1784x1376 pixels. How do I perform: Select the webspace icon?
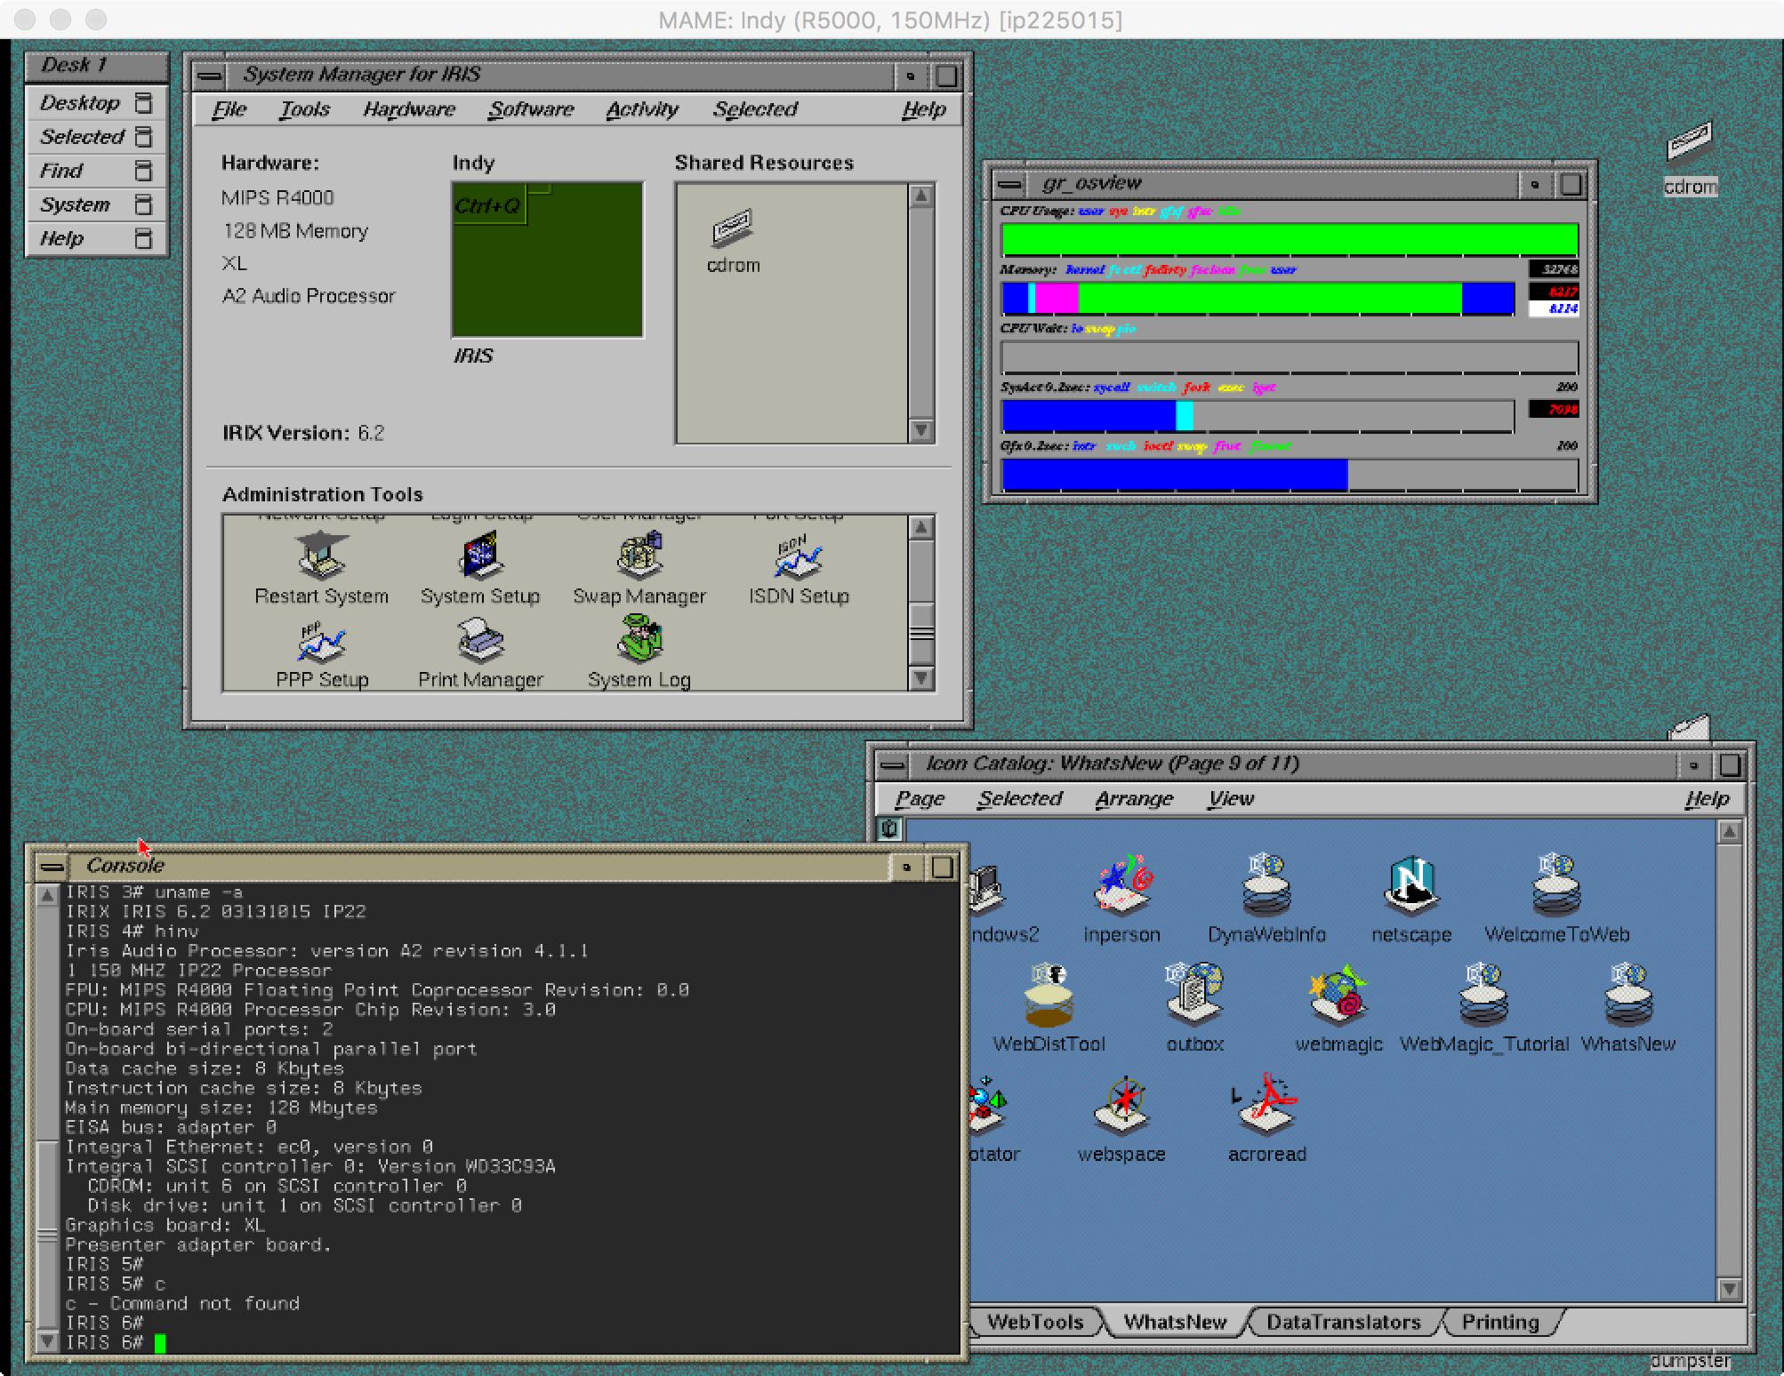coord(1121,1106)
